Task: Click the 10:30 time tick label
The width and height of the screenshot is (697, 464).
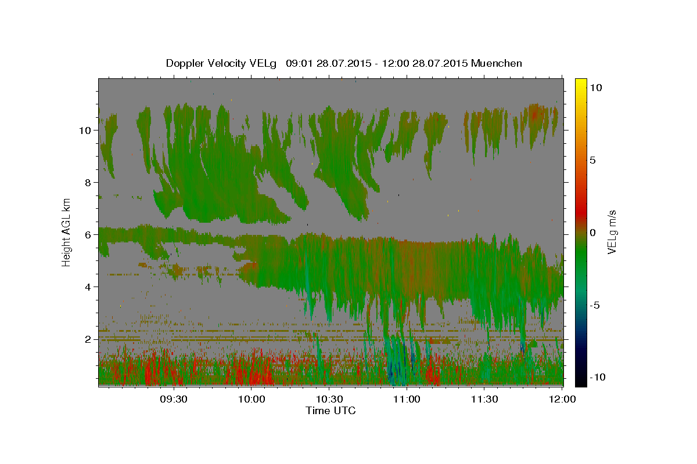Action: (329, 399)
